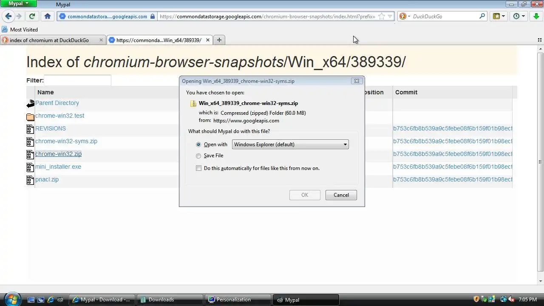Click the muted volume tray icon
Viewport: 544px width, 306px height.
click(511, 300)
